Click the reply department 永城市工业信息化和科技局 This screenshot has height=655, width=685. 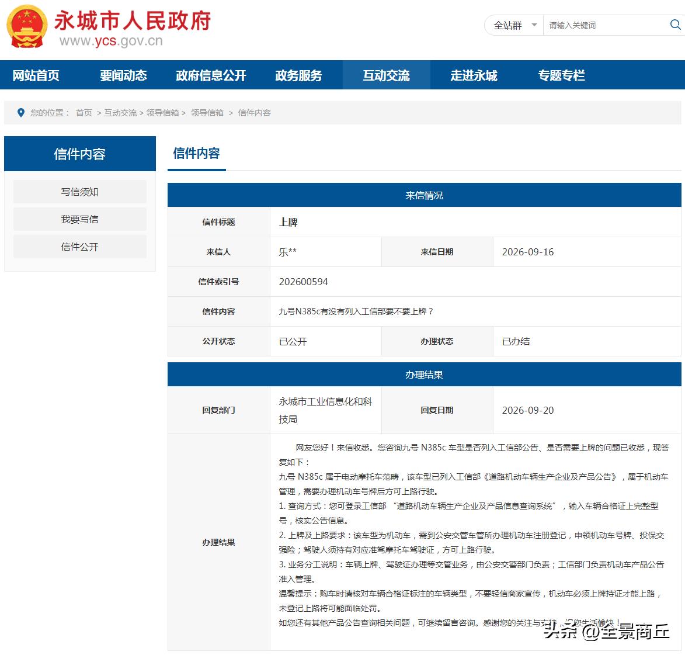[325, 410]
